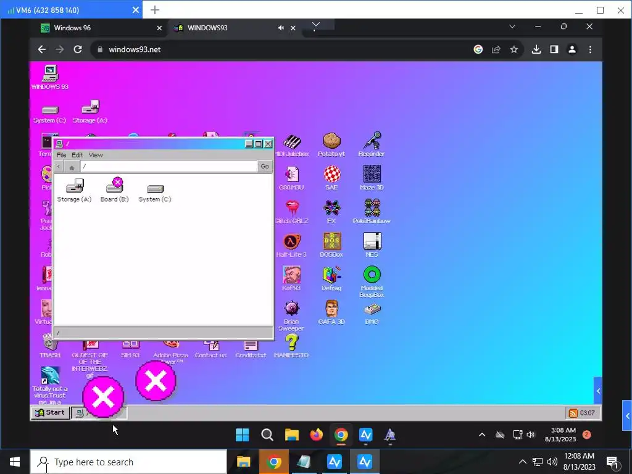
Task: Open the View menu in explorer window
Action: [96, 155]
